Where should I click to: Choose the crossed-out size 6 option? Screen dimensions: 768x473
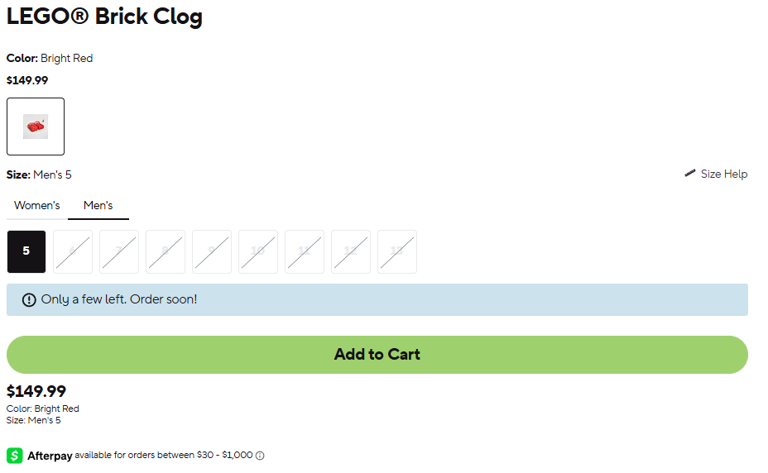tap(73, 251)
